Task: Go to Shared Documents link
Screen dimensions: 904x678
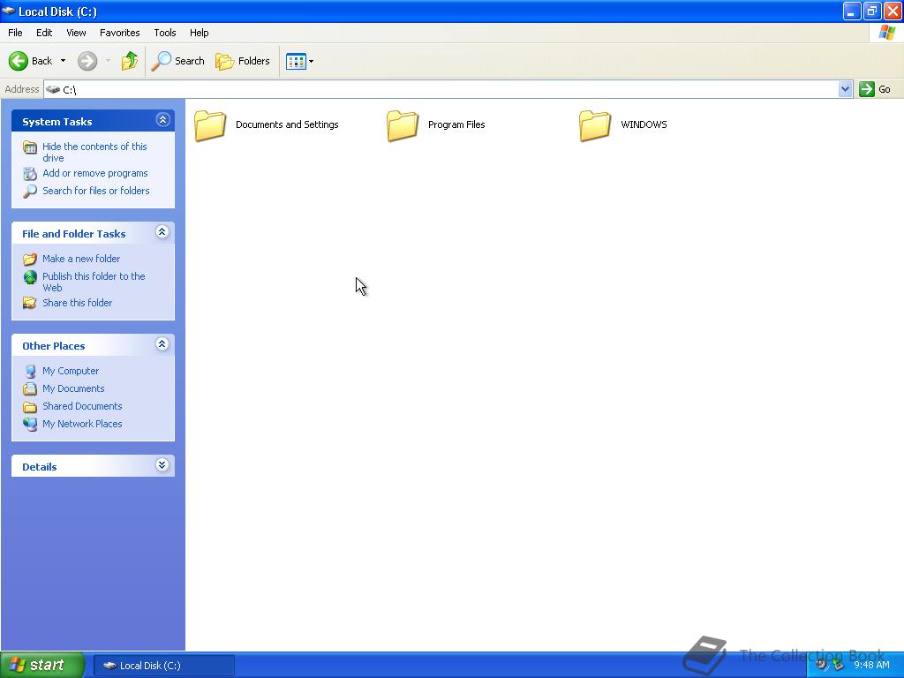Action: point(82,406)
